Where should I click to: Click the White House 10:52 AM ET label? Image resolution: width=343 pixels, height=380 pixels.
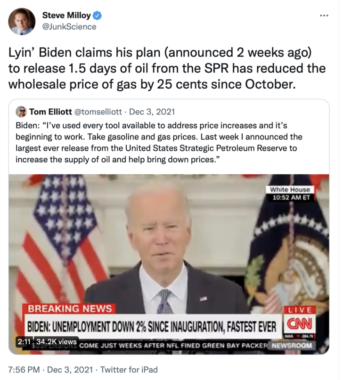coord(291,194)
